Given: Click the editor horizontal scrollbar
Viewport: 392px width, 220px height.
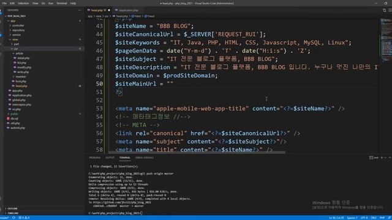Looking at the screenshot, I should click(x=197, y=152).
